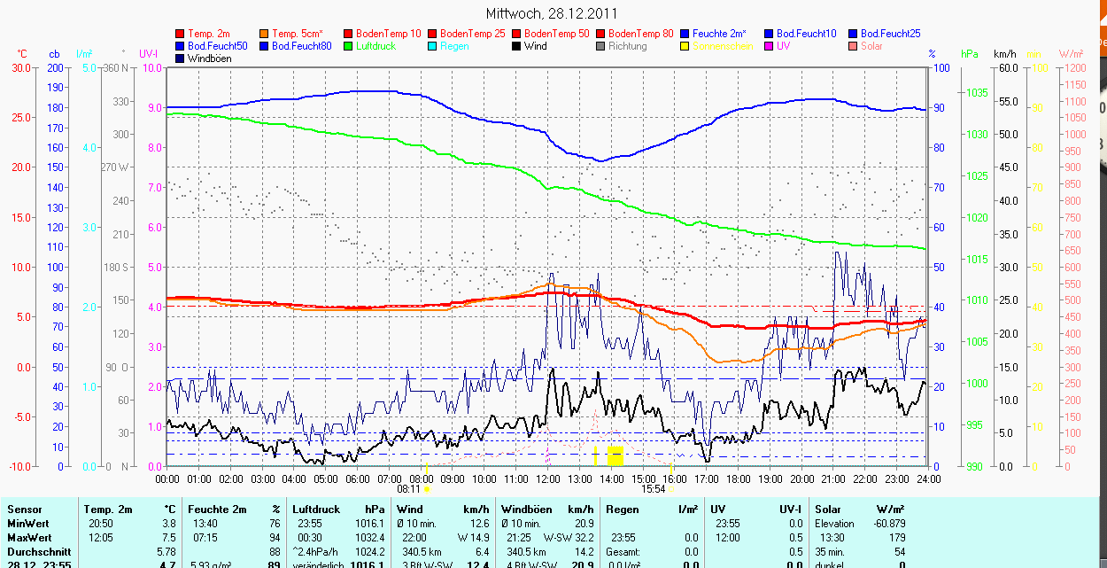Click the magenta UV legend marker
The width and height of the screenshot is (1107, 568).
point(769,46)
